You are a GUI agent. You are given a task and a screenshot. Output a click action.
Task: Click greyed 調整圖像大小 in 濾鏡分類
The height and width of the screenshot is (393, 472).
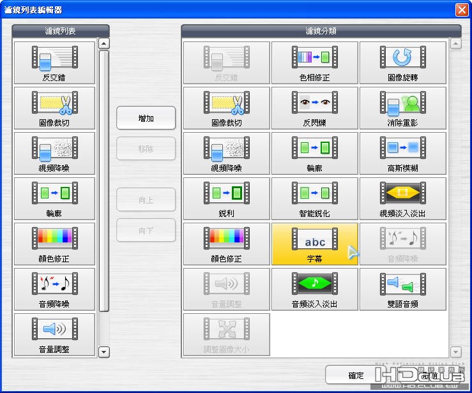[226, 335]
